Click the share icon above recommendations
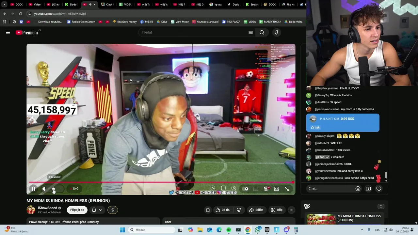This screenshot has height=235, width=418. tap(381, 206)
